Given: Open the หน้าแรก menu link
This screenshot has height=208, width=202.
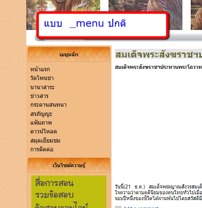Looking at the screenshot, I should tap(40, 69).
